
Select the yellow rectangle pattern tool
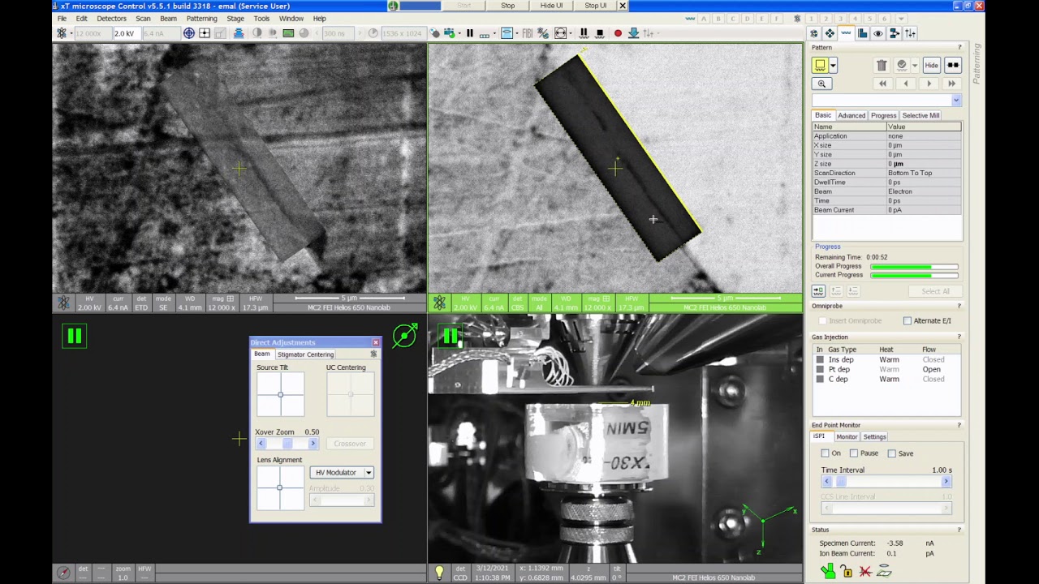pyautogui.click(x=820, y=65)
